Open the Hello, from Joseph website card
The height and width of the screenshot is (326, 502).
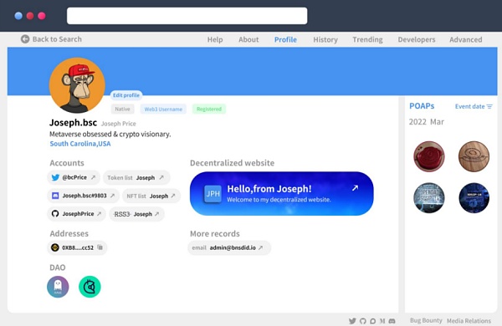coord(281,194)
